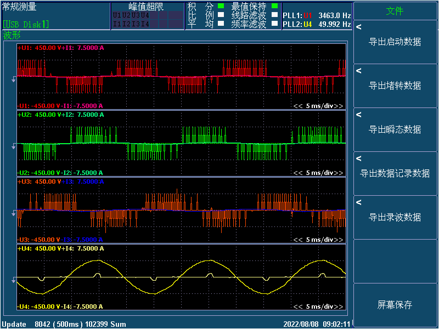
Task: Click the U1 waveform zero-level arrow marker
Action: click(x=14, y=80)
